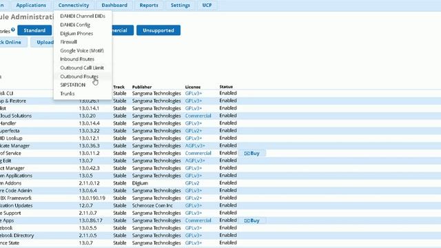Select Google Voice (Motif) entry
Viewport: 441px width, 248px height.
point(82,50)
